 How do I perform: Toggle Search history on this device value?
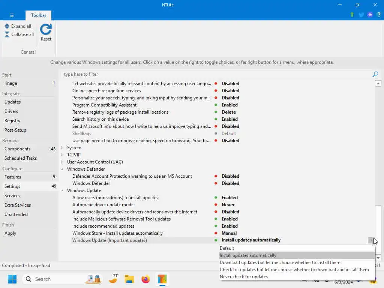229,119
